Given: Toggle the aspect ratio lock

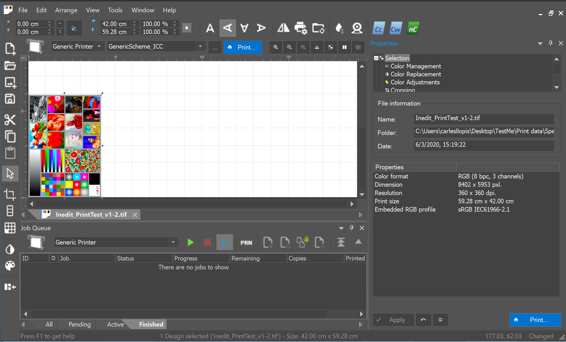Looking at the screenshot, I should (187, 28).
